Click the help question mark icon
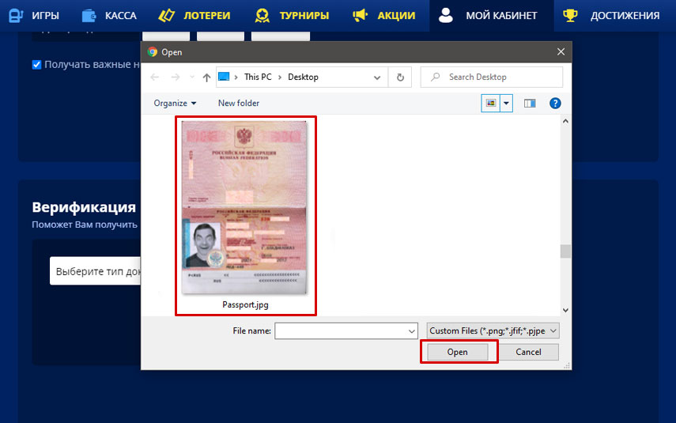 (x=555, y=103)
